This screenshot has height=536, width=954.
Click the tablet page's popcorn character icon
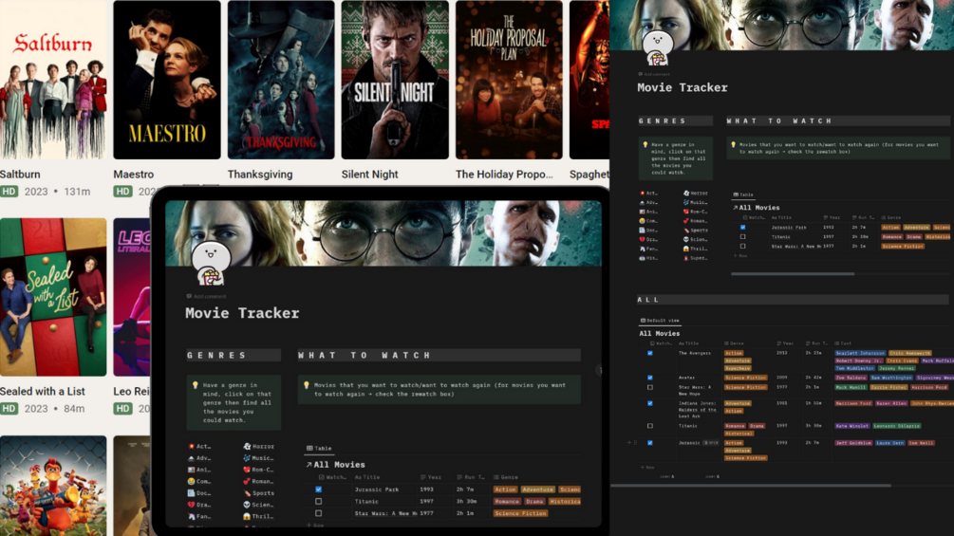click(x=211, y=264)
